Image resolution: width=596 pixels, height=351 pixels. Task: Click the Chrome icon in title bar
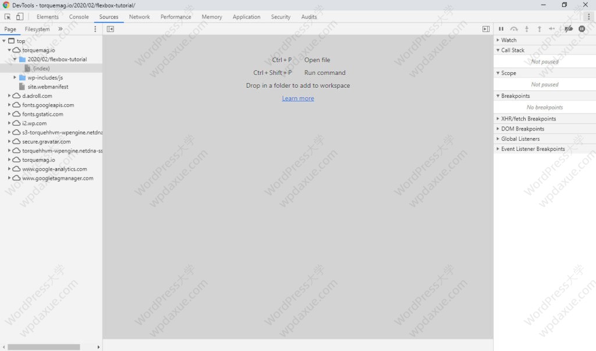coord(6,5)
